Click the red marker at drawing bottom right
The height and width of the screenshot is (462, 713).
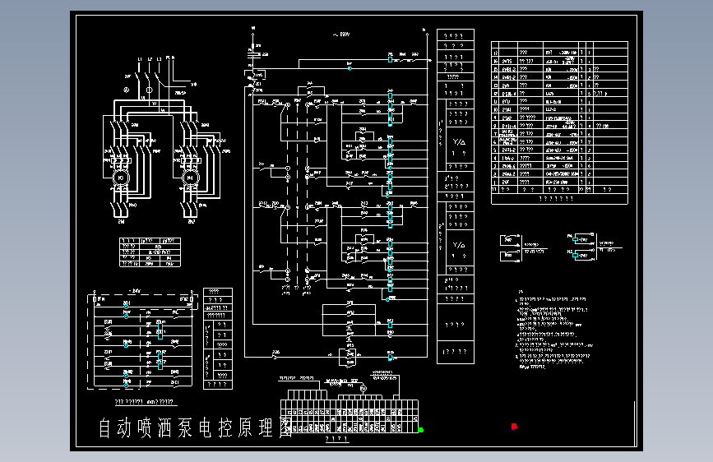514,426
